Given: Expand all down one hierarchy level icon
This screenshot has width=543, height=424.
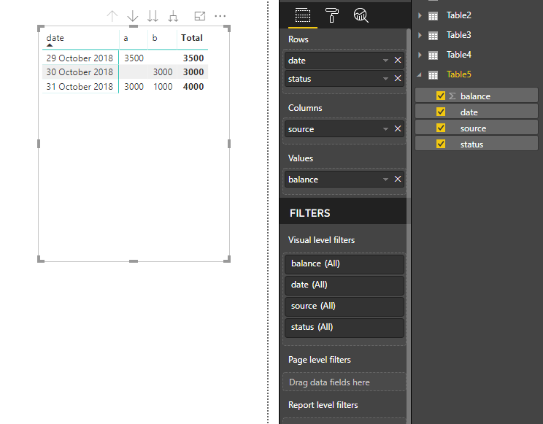Looking at the screenshot, I should click(173, 16).
